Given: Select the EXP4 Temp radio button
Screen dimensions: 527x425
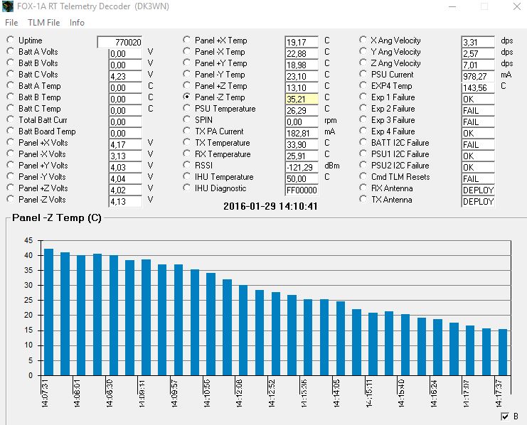Looking at the screenshot, I should 363,86.
